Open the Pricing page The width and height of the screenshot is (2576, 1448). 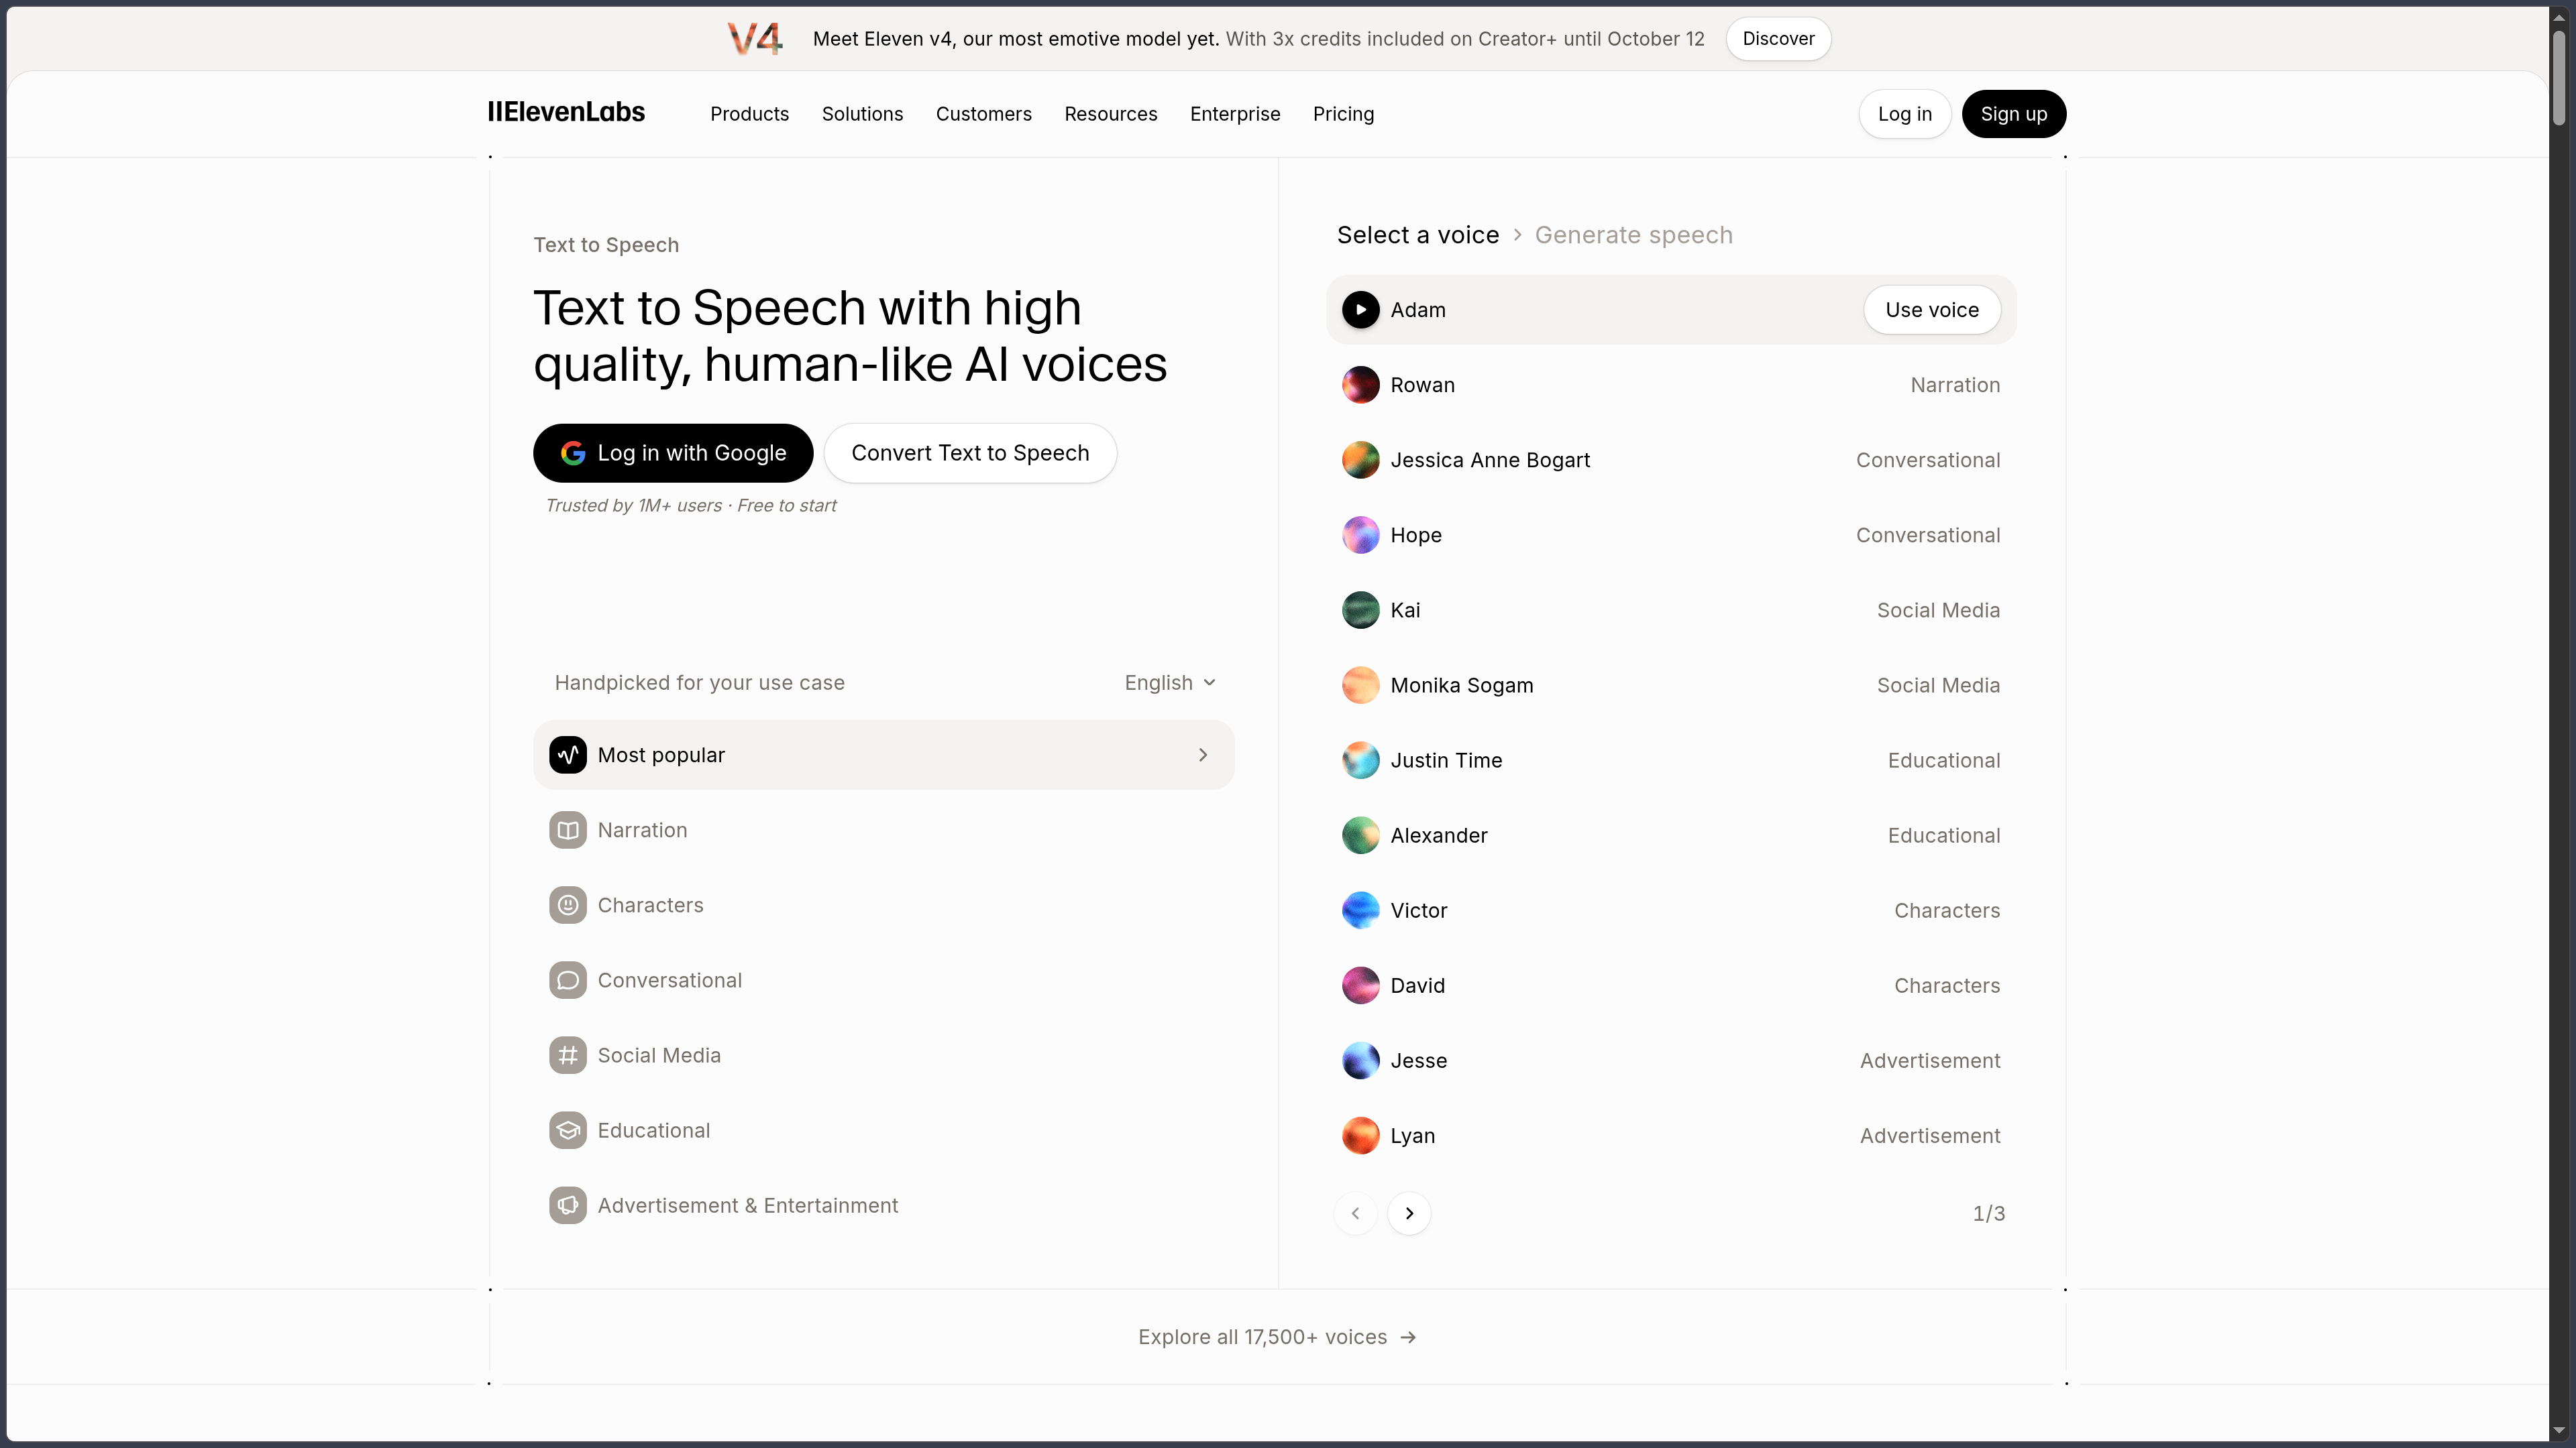(1343, 114)
